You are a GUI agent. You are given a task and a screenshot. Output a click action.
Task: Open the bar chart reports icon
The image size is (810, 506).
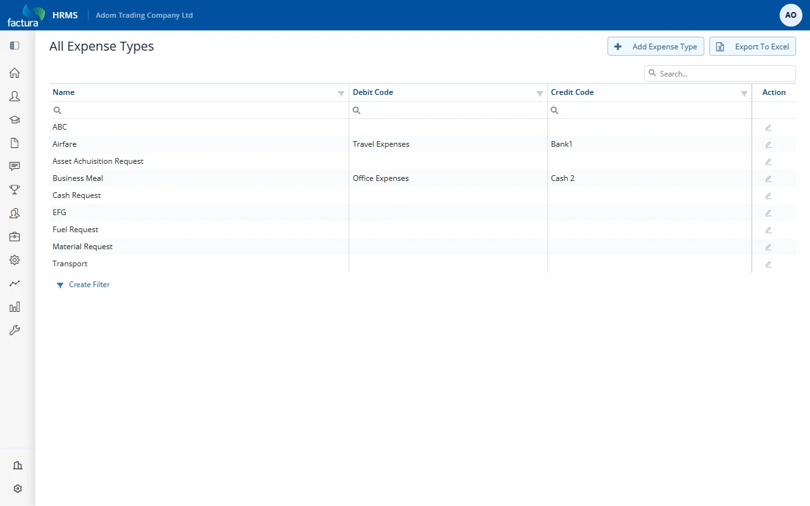(15, 307)
